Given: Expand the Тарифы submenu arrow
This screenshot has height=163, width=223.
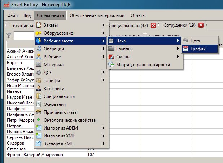Looking at the screenshot, I should pos(104,81).
